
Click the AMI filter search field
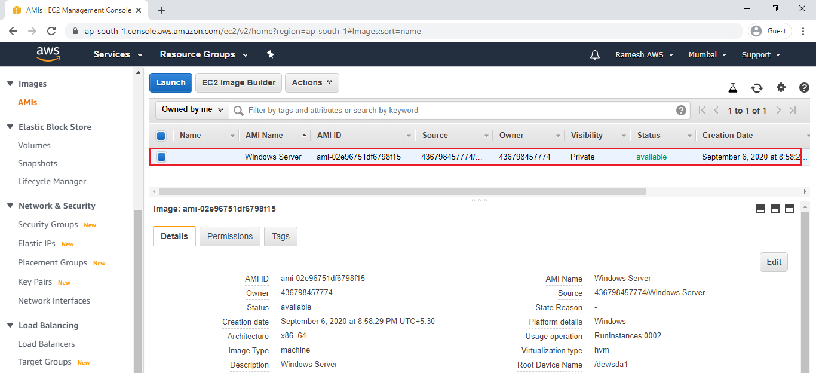coord(460,110)
